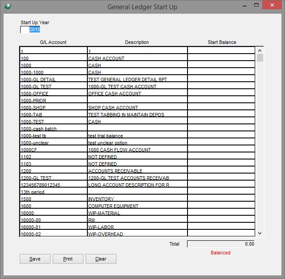Click the 'G/L Account' column header

[x=53, y=42]
